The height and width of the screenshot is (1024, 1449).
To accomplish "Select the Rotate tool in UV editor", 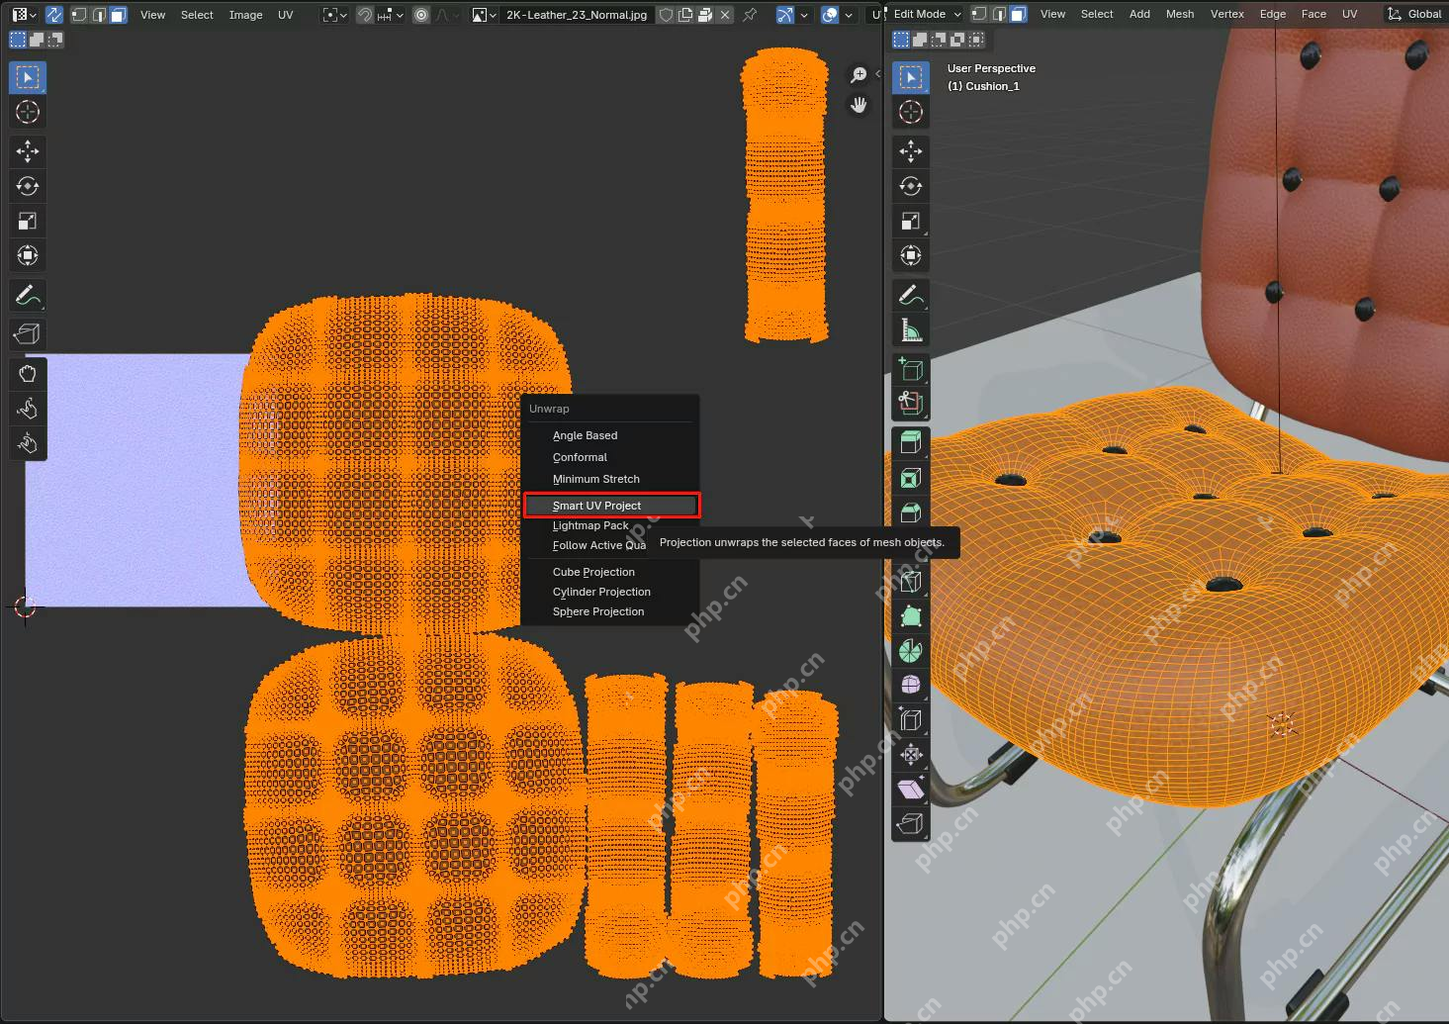I will tap(28, 186).
